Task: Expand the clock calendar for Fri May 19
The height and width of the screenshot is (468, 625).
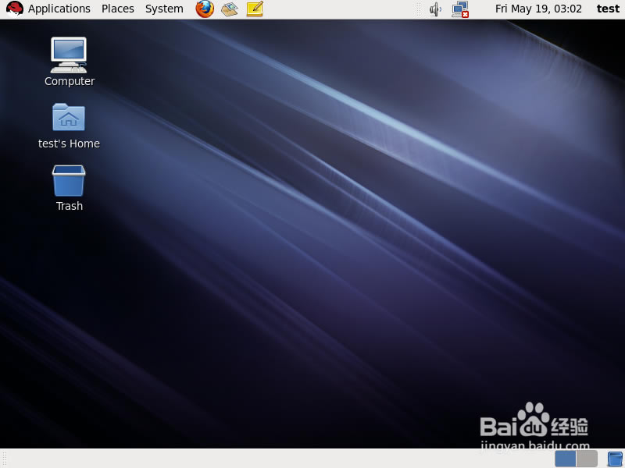Action: point(538,9)
